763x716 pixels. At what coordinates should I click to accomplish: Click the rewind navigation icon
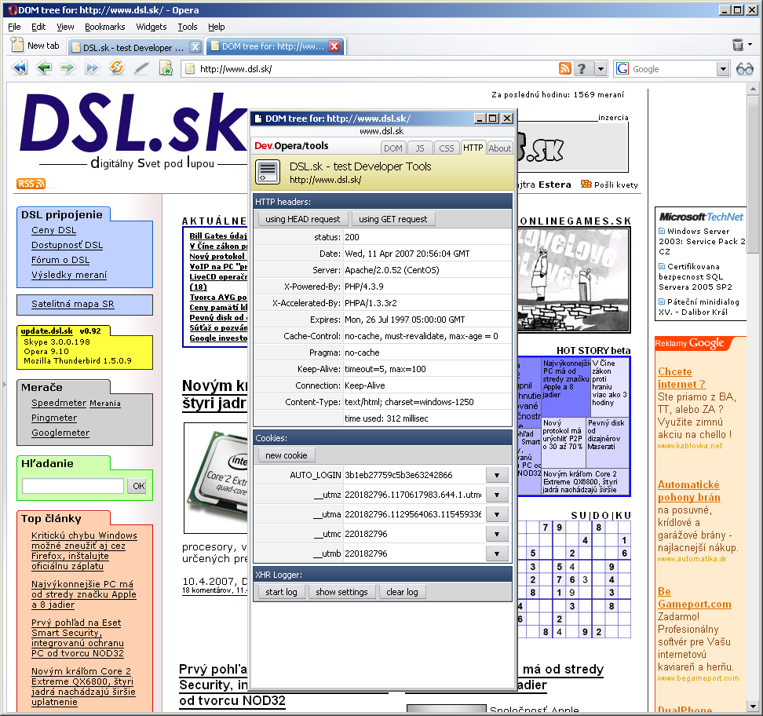click(x=20, y=68)
